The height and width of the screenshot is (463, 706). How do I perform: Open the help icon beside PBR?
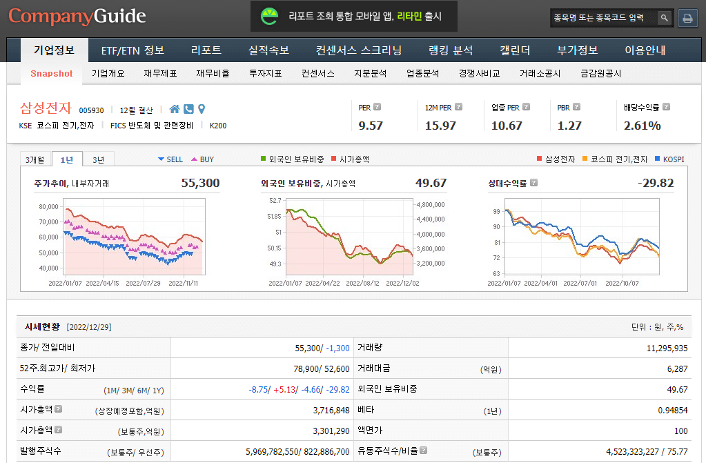coord(576,107)
